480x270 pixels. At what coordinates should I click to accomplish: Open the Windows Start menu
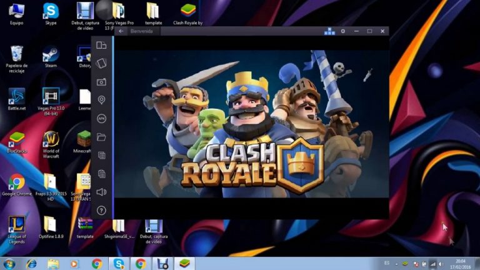(x=9, y=264)
